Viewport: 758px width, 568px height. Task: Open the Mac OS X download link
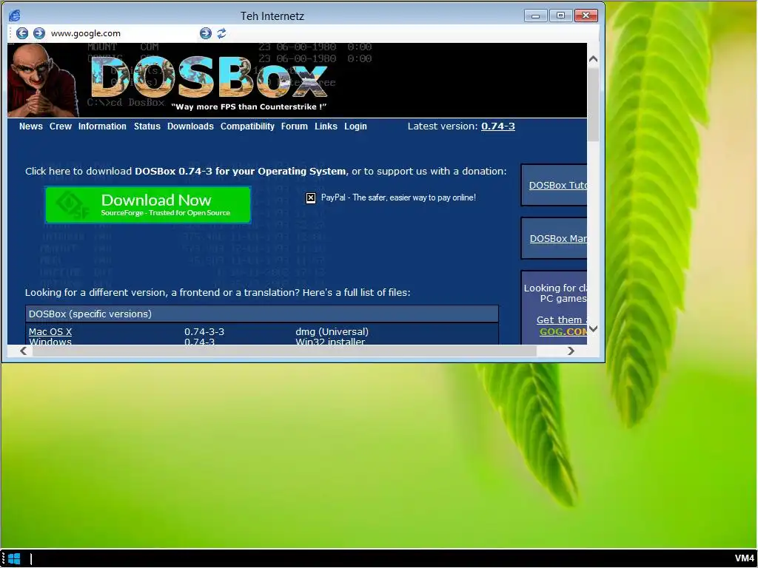(x=50, y=332)
